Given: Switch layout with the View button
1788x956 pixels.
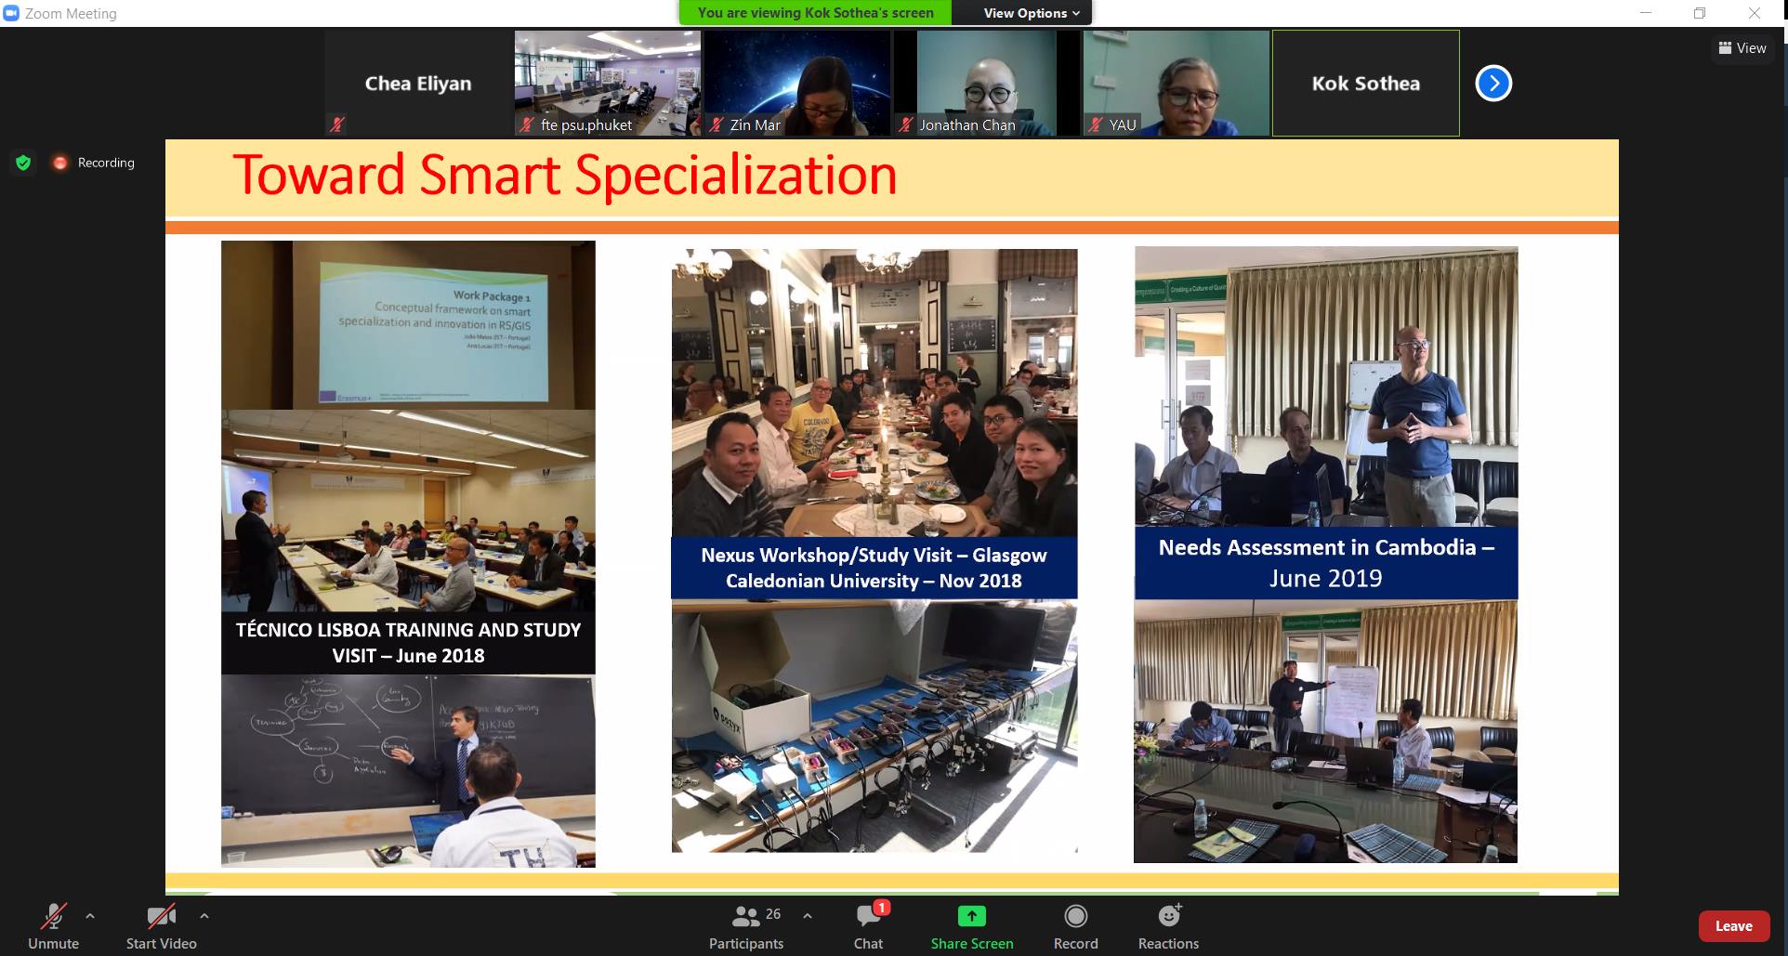Looking at the screenshot, I should (1742, 48).
